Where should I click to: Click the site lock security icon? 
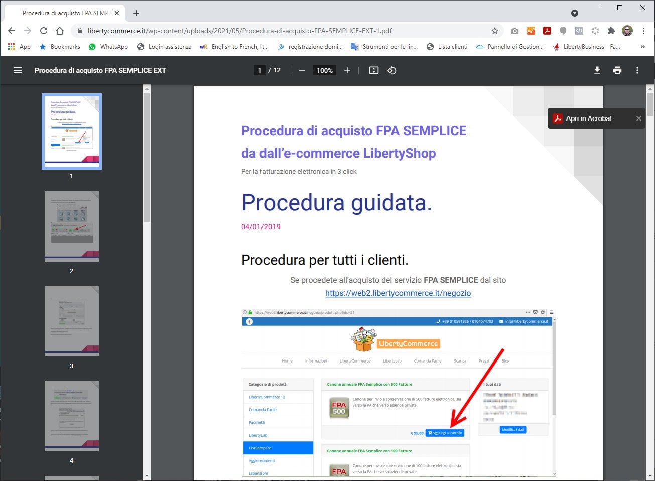tap(79, 31)
